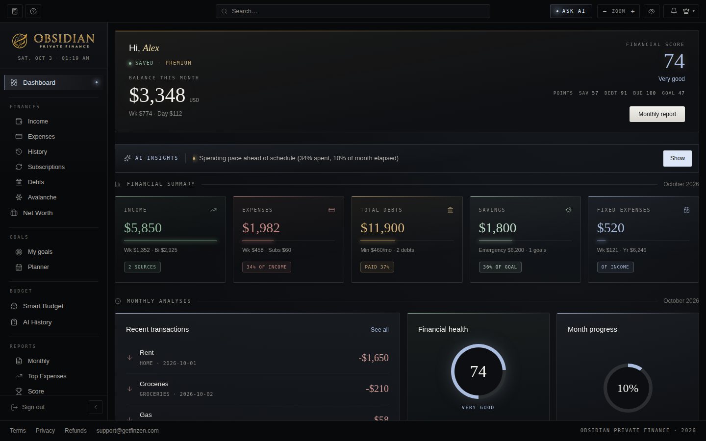The width and height of the screenshot is (706, 441).
Task: Click the PAID 37% badge
Action: coord(377,267)
